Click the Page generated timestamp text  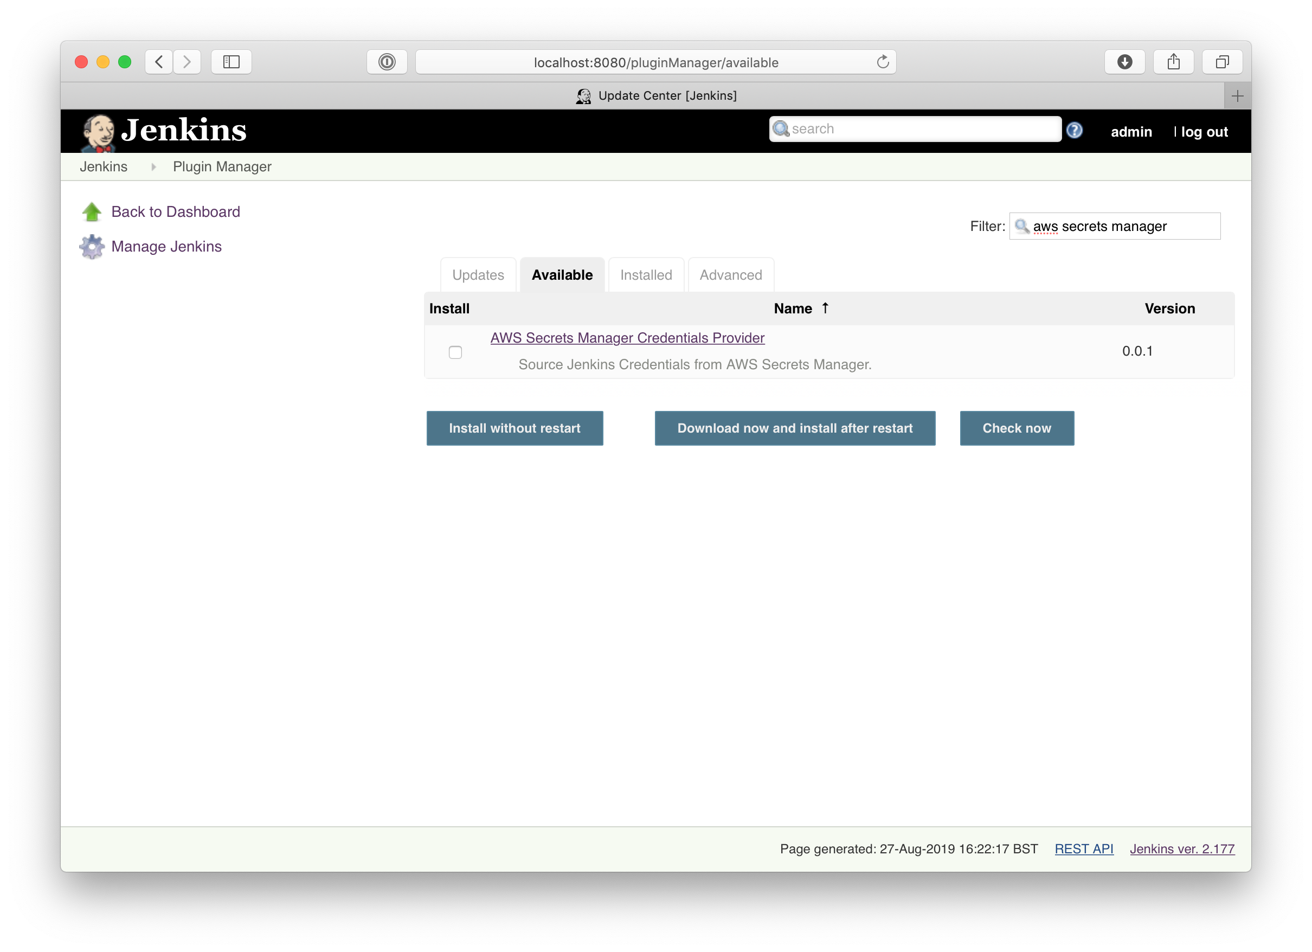pos(909,849)
